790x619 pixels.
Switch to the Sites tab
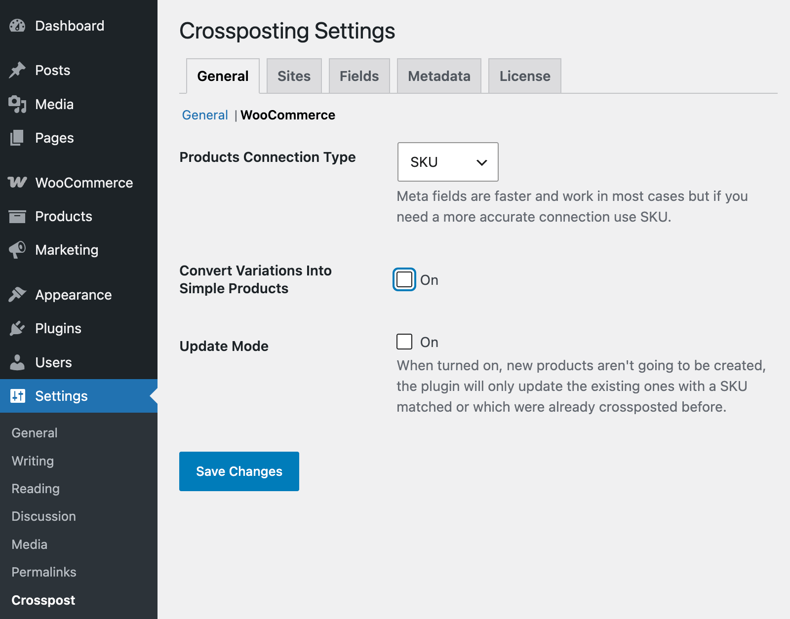click(x=294, y=76)
